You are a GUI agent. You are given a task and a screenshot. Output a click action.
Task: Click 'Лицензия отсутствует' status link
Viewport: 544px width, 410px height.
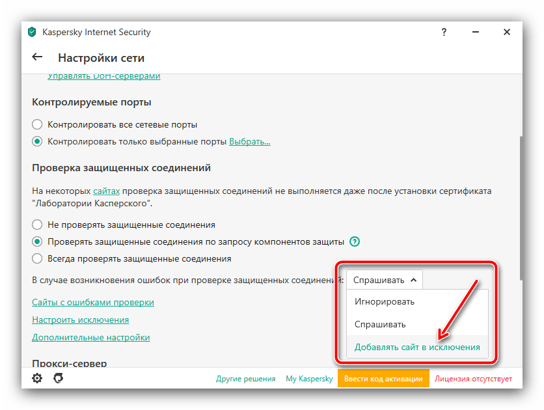(x=473, y=378)
